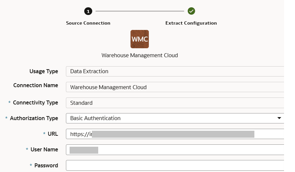Screen dimensions: 295x172
Task: Click the Extract Configuration green checkmark step
Action: click(x=191, y=11)
